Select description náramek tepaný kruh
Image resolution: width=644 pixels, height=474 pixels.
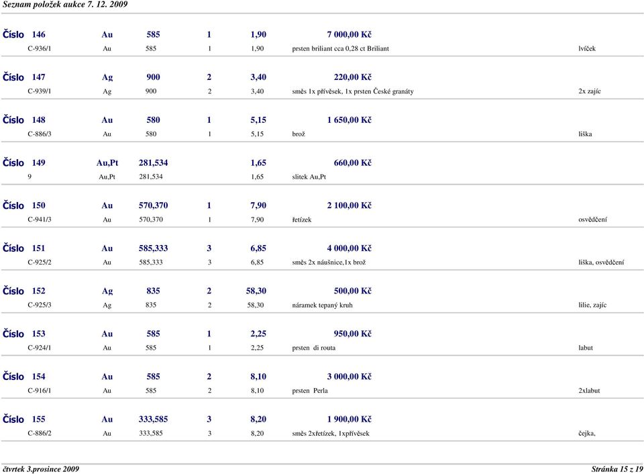click(x=323, y=305)
